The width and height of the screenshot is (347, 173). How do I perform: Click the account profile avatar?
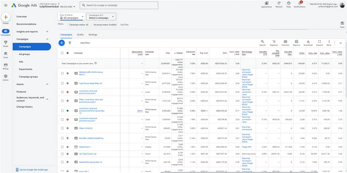342,5
